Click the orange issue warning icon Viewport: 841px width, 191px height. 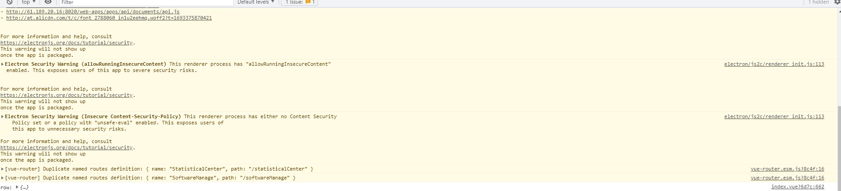pyautogui.click(x=308, y=2)
